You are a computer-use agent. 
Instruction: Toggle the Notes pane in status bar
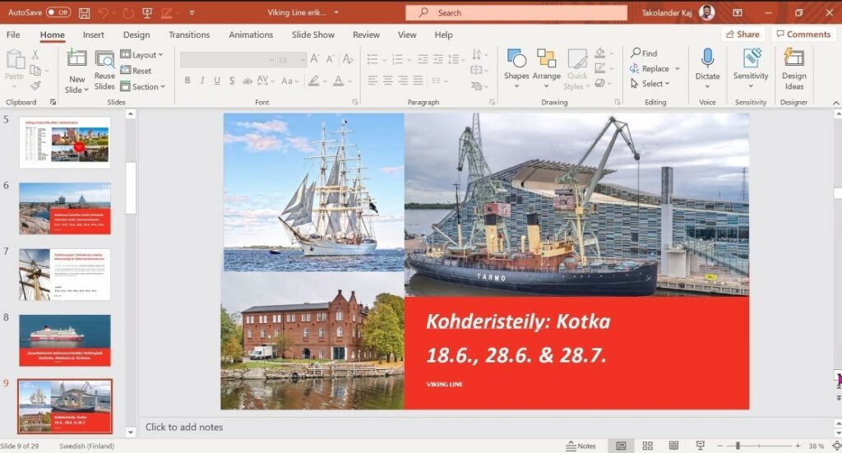tap(581, 446)
